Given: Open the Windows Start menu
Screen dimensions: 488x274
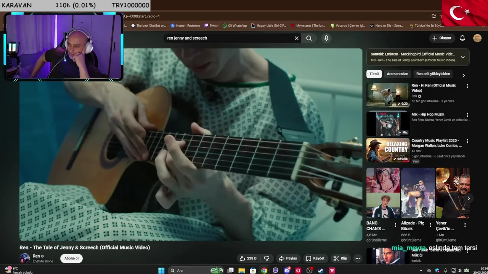Looking at the screenshot, I should pos(161,271).
